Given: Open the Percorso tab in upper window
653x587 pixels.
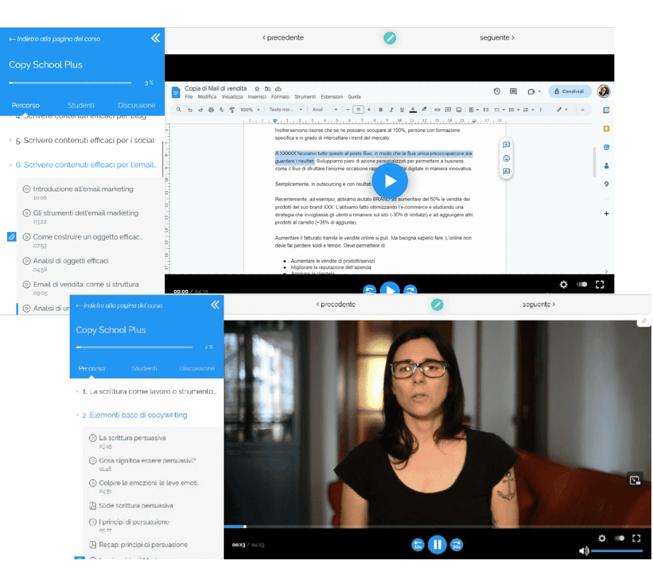Looking at the screenshot, I should coord(26,105).
